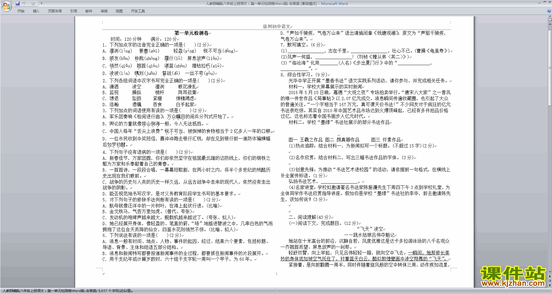Image resolution: width=552 pixels, height=294 pixels.
Task: Click the article title “飞天”凌空
Action: pyautogui.click(x=370, y=229)
